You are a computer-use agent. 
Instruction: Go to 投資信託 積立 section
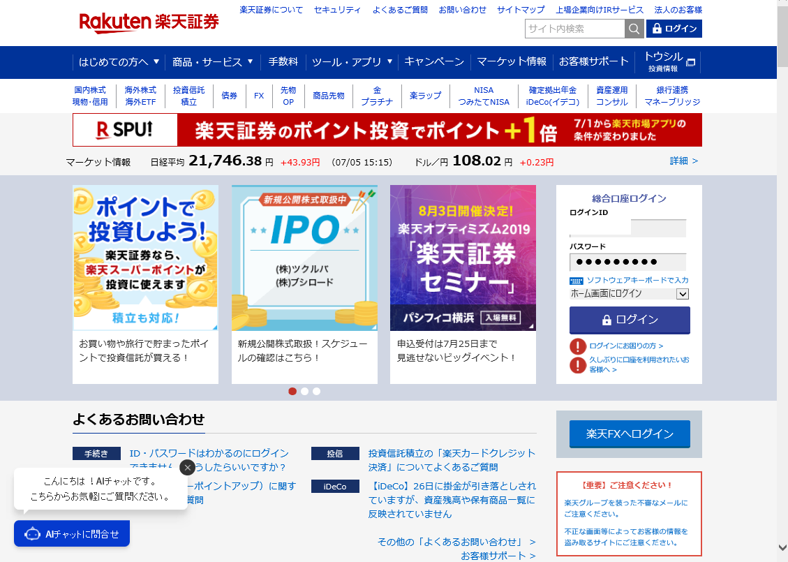[x=188, y=96]
